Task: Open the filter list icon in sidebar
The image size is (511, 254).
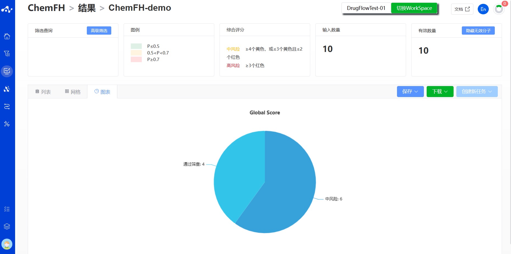Action: [7, 54]
